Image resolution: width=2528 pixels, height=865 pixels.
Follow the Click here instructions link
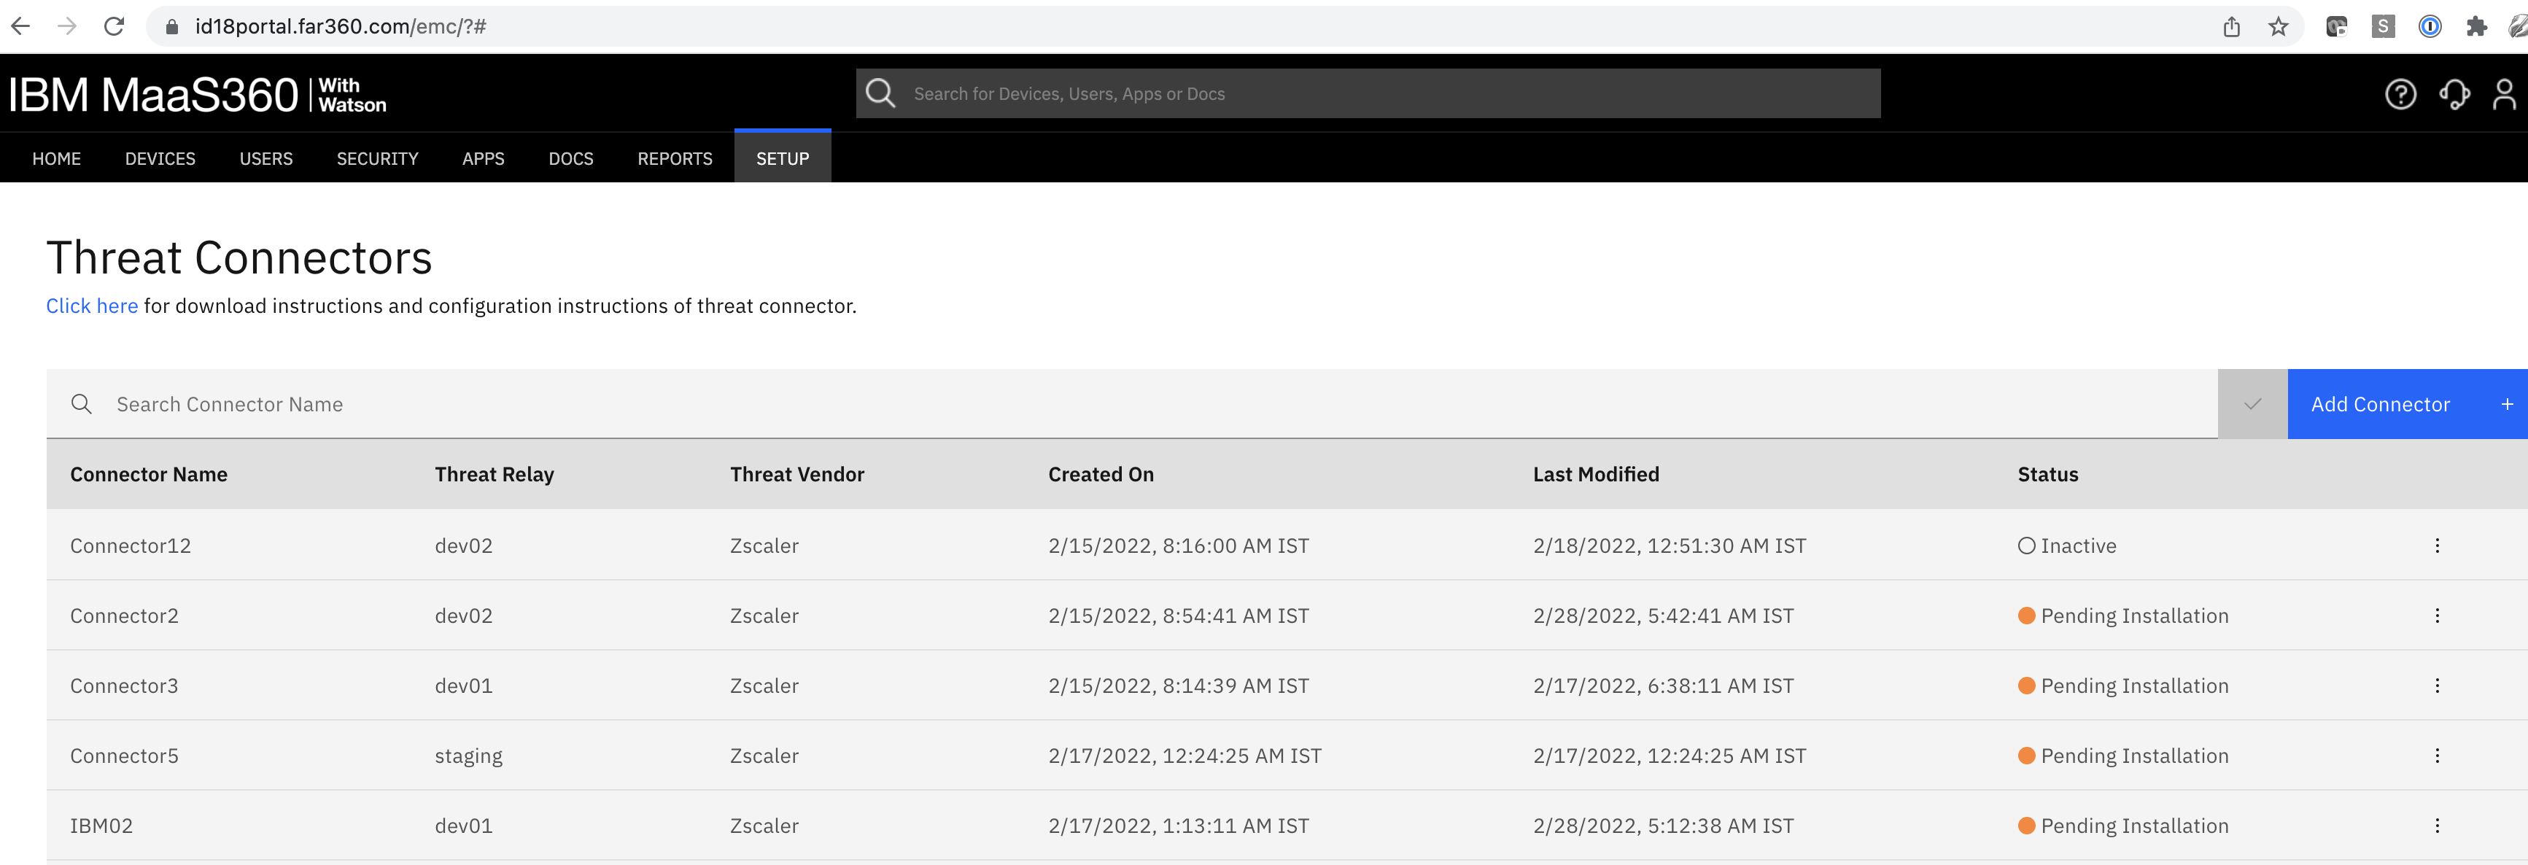coord(91,306)
